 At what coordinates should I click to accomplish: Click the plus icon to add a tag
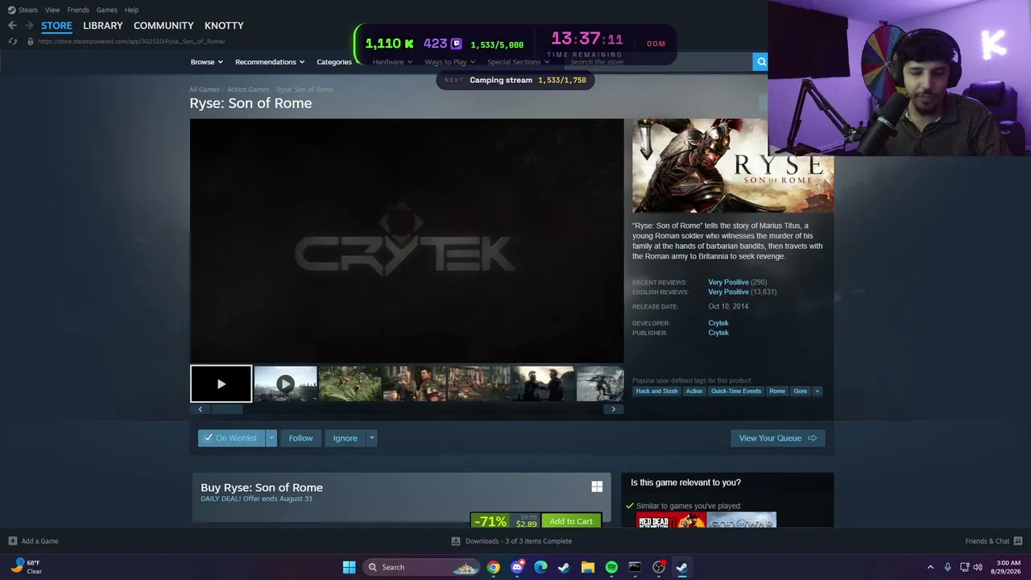tap(817, 391)
